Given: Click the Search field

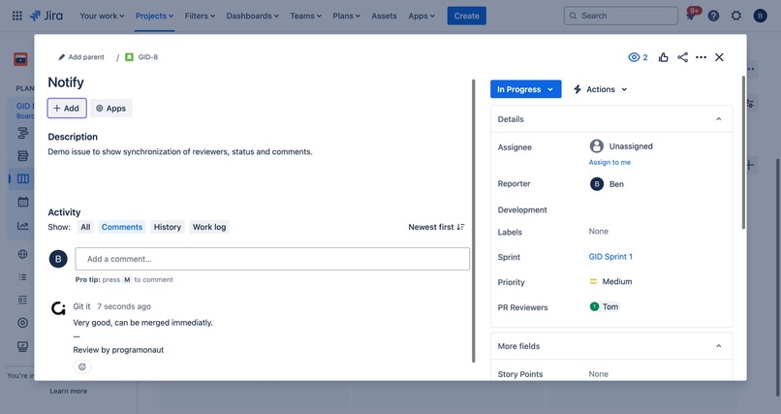Looking at the screenshot, I should pyautogui.click(x=620, y=16).
